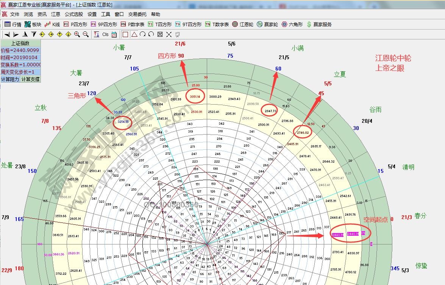Open the K线 candlestick chart
This screenshot has width=445, height=285.
[x=52, y=24]
